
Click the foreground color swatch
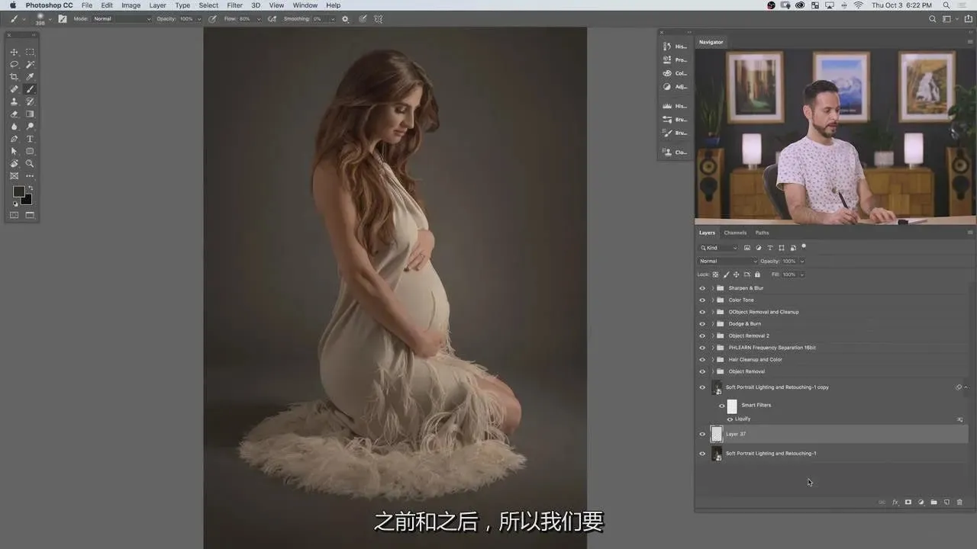(18, 191)
